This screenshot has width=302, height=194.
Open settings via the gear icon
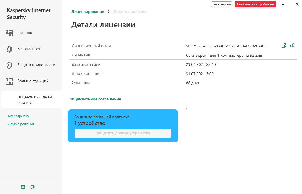point(23,187)
